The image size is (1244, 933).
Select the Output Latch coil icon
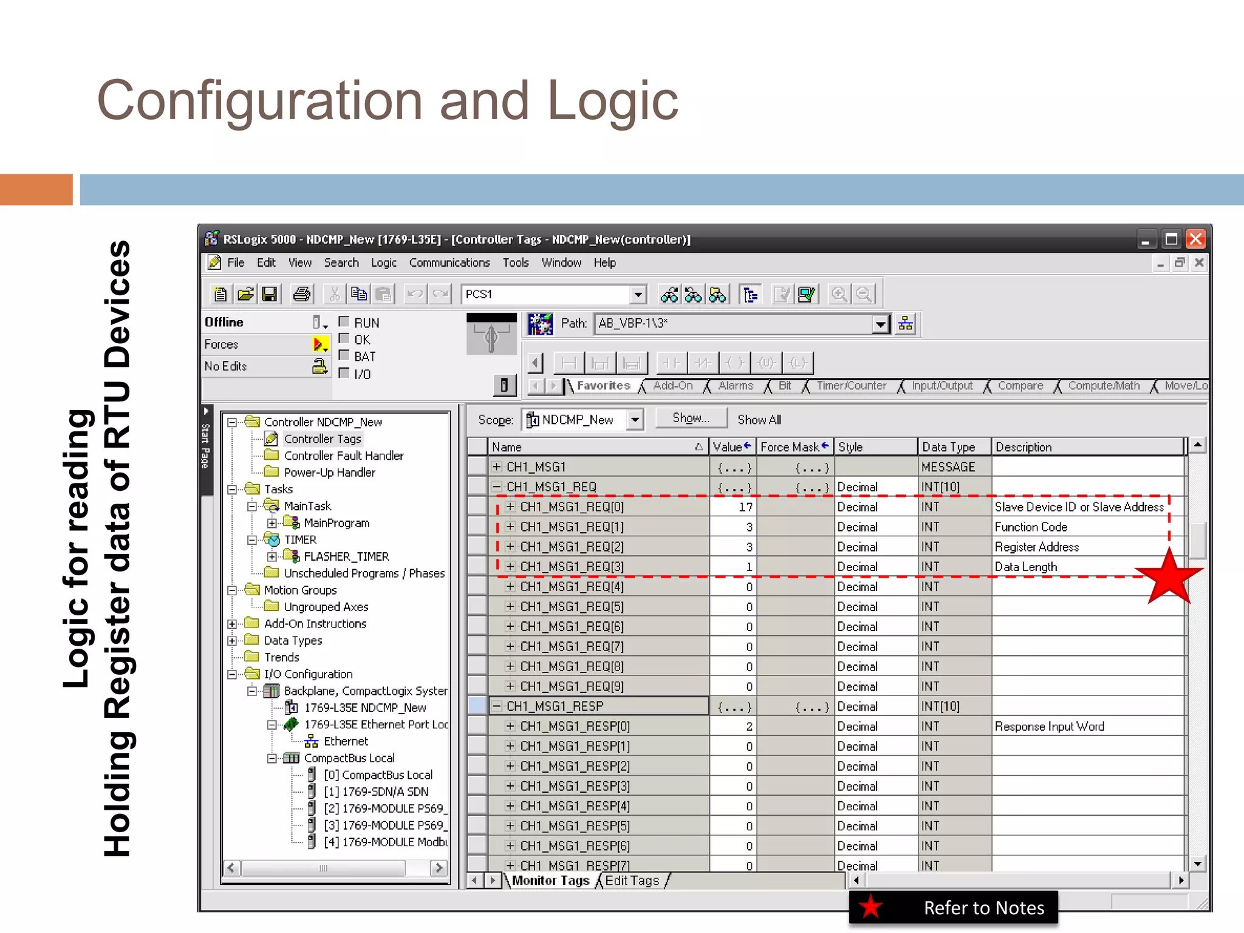click(798, 363)
